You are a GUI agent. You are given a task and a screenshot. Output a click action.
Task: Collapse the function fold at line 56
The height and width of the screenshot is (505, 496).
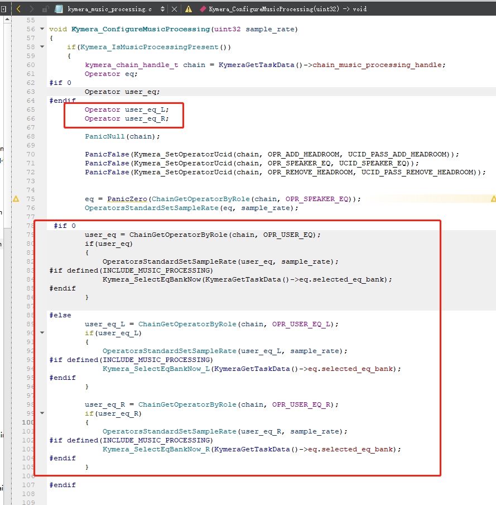[42, 29]
